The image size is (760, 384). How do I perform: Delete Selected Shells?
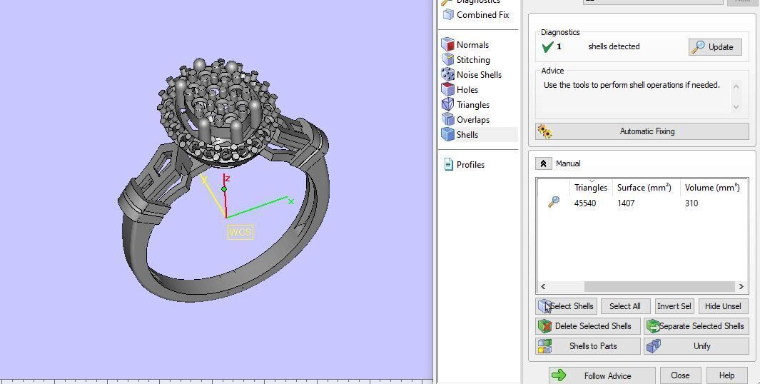click(x=589, y=326)
